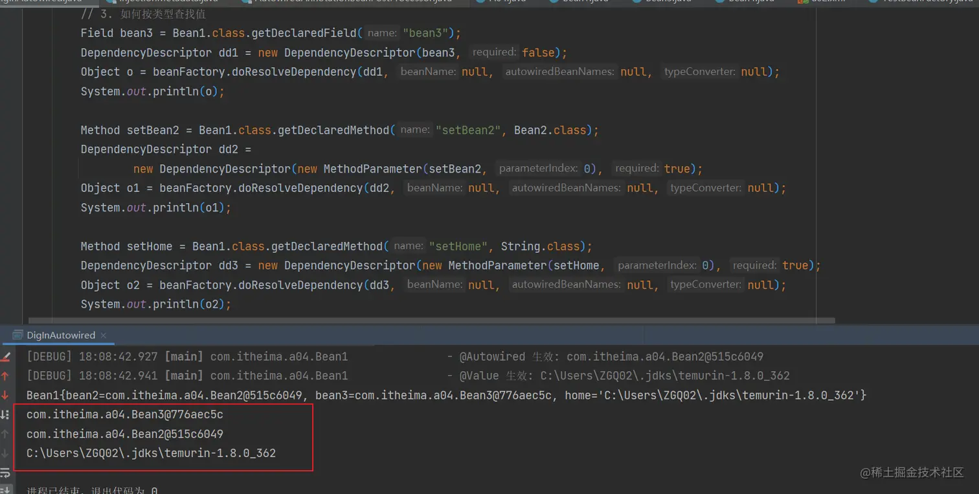Click the red down arrow console icon
Image resolution: width=979 pixels, height=494 pixels.
tap(6, 395)
